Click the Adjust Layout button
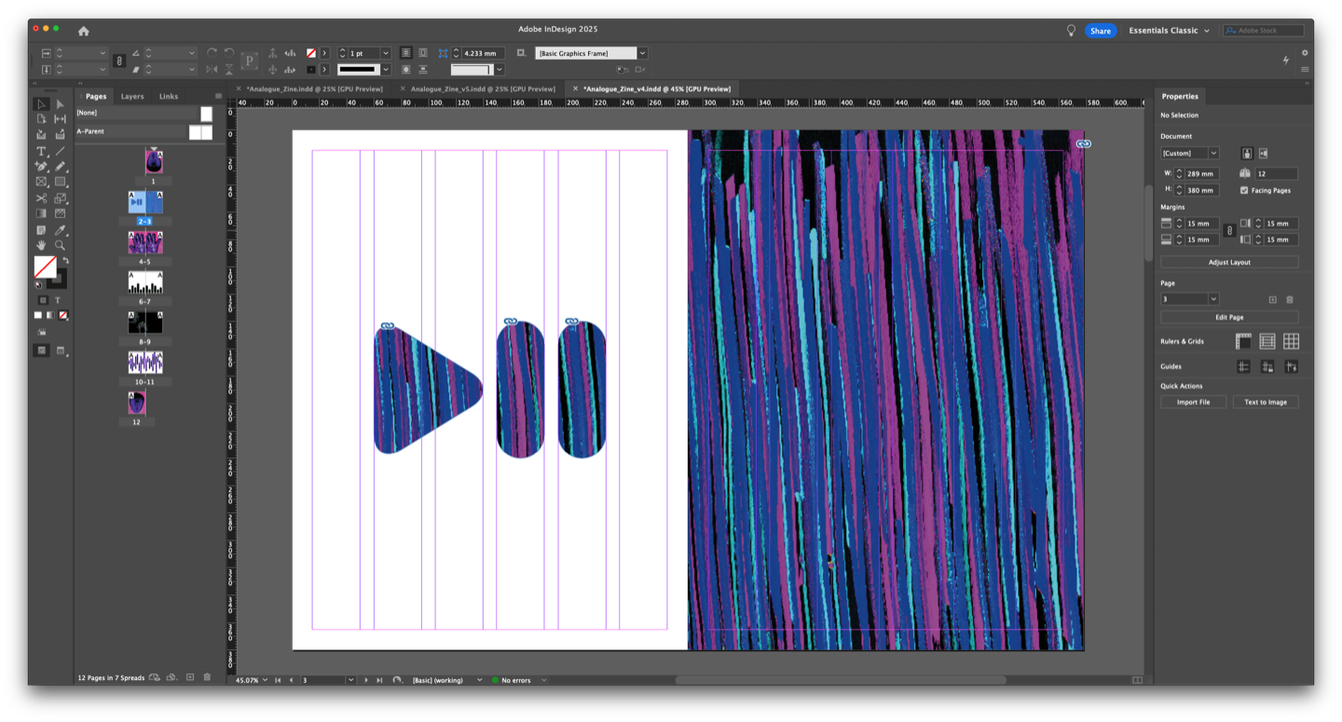Viewport: 1342px width, 722px height. (x=1229, y=263)
